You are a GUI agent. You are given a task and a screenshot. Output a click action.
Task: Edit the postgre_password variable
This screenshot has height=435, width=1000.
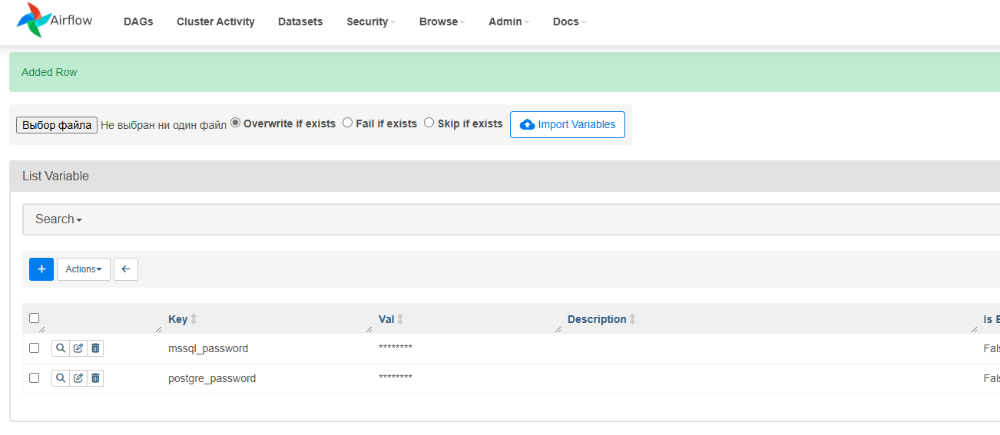[78, 378]
